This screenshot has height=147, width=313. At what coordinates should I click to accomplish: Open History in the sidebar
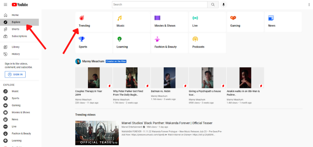pos(16,54)
